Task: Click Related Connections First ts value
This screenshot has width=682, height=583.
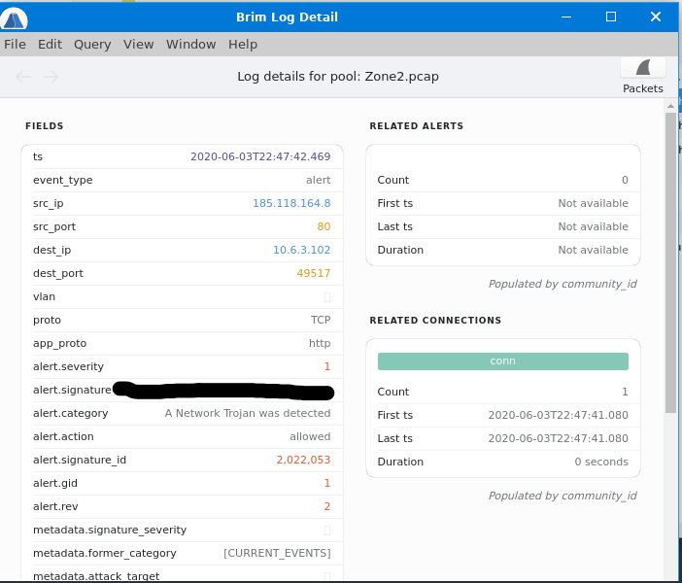Action: [x=558, y=415]
